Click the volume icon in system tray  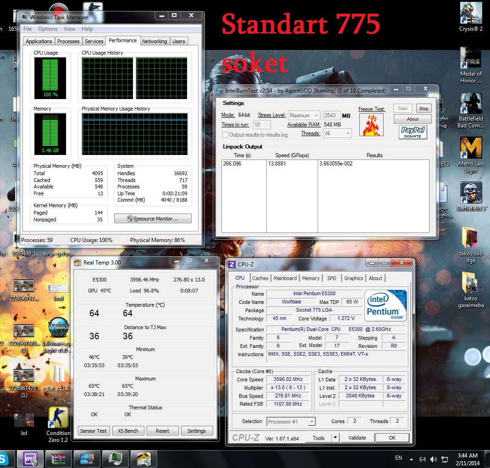pos(434,459)
